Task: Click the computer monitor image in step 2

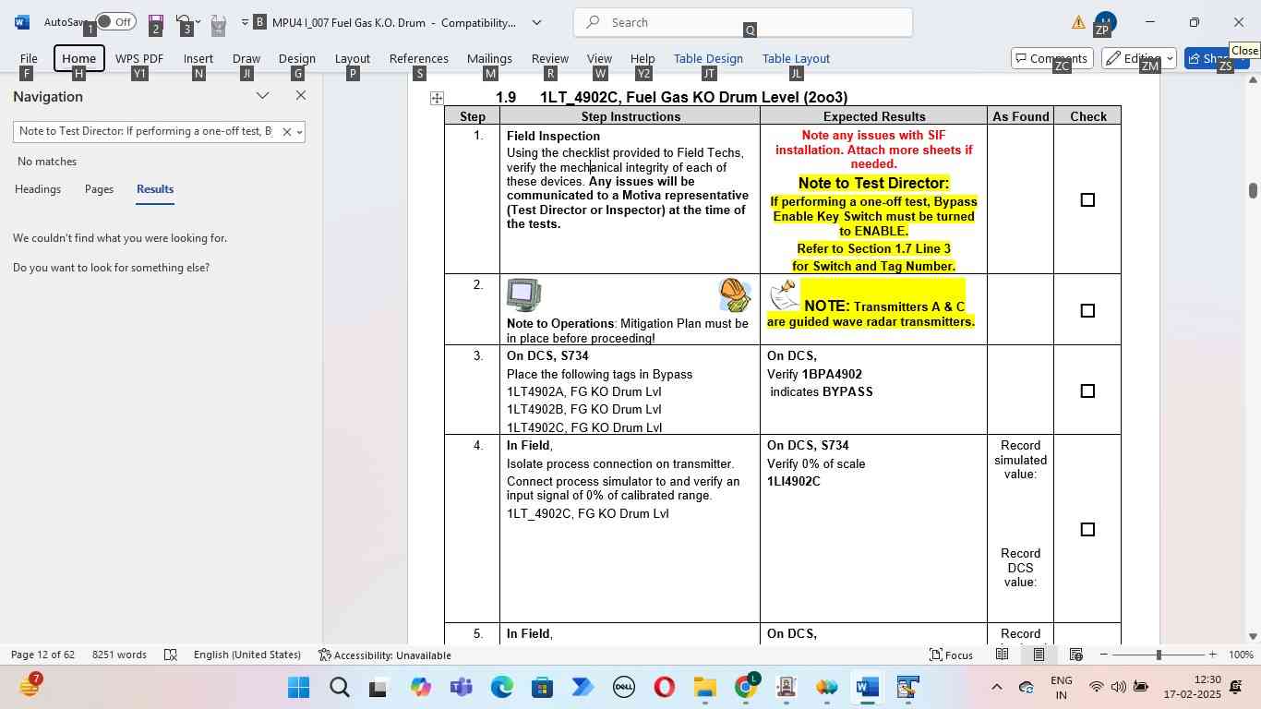Action: (523, 295)
